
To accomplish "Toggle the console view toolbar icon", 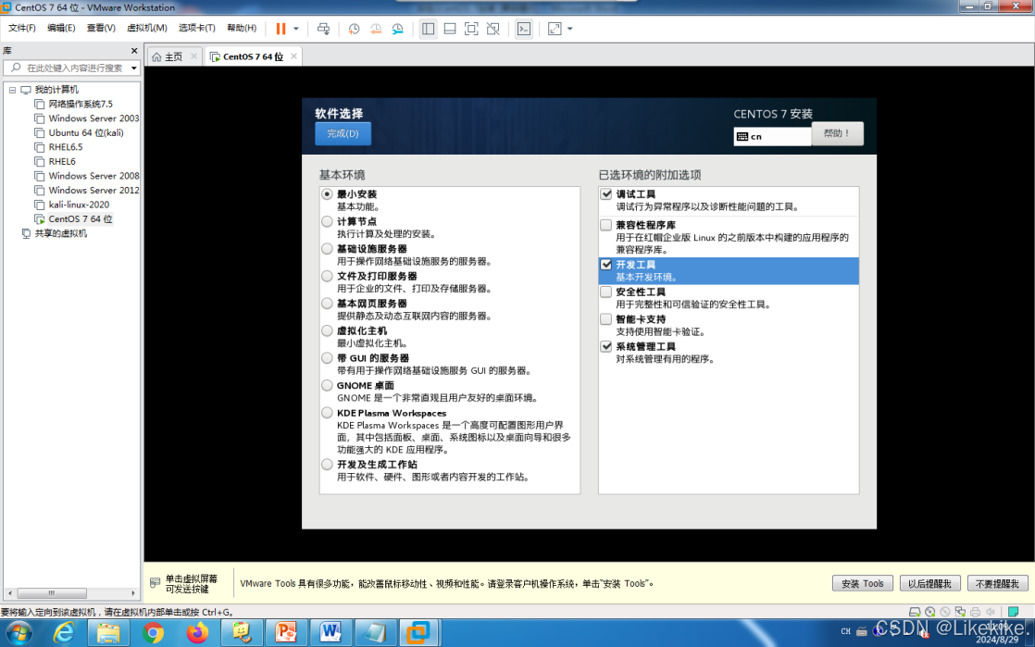I will [x=523, y=29].
